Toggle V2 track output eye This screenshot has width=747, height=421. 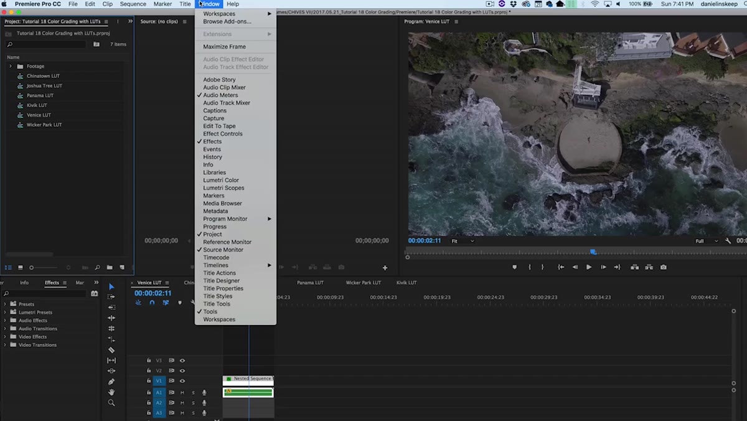tap(182, 371)
